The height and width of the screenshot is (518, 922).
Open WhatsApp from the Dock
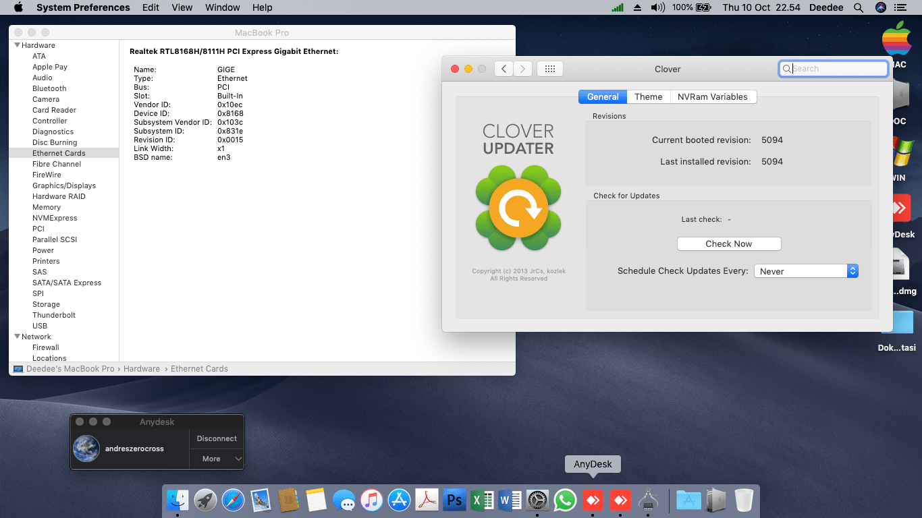565,500
